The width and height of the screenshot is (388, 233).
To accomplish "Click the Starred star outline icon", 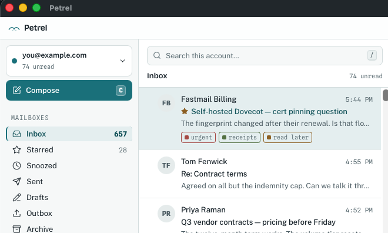I will tap(17, 150).
